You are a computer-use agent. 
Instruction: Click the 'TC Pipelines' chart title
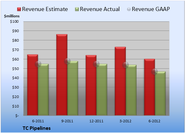tap(36, 128)
